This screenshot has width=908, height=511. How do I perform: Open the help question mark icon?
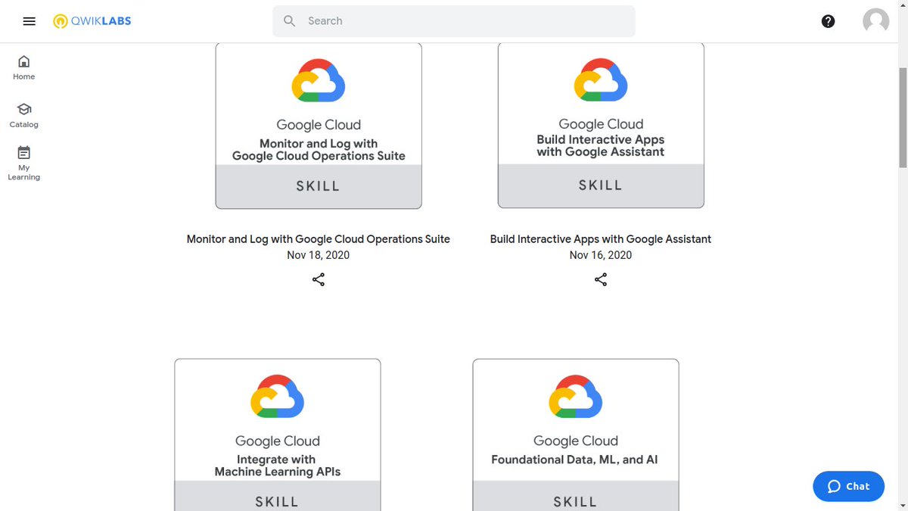(828, 21)
